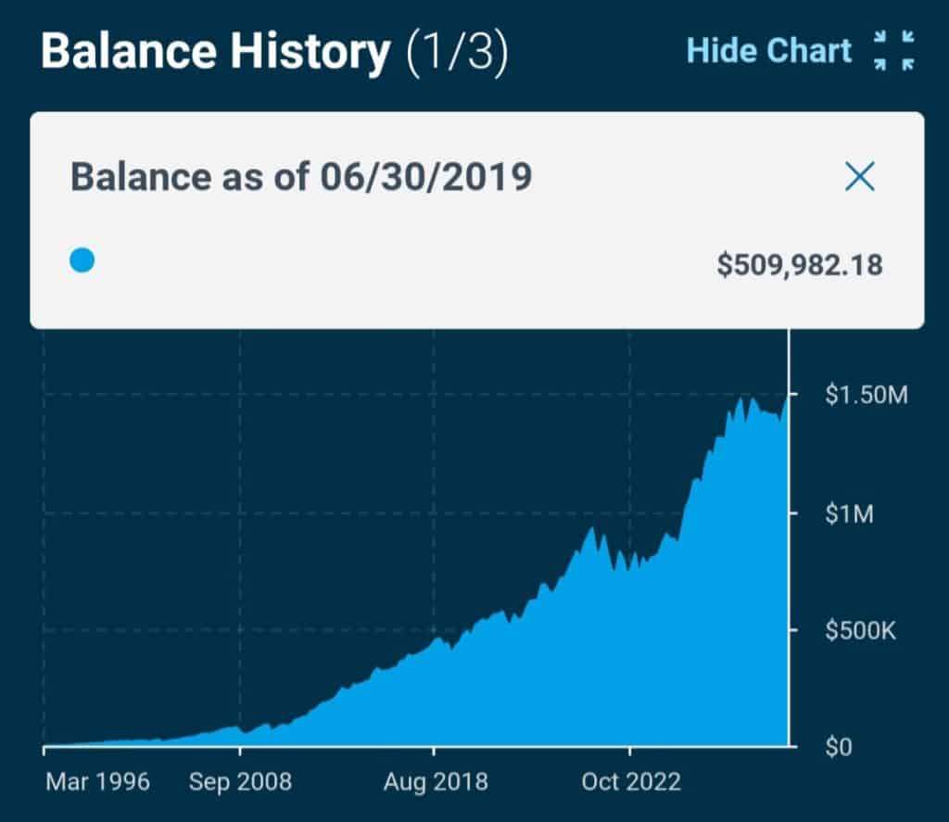Click the Hide Chart link
Image resolution: width=949 pixels, height=822 pixels.
pyautogui.click(x=768, y=50)
